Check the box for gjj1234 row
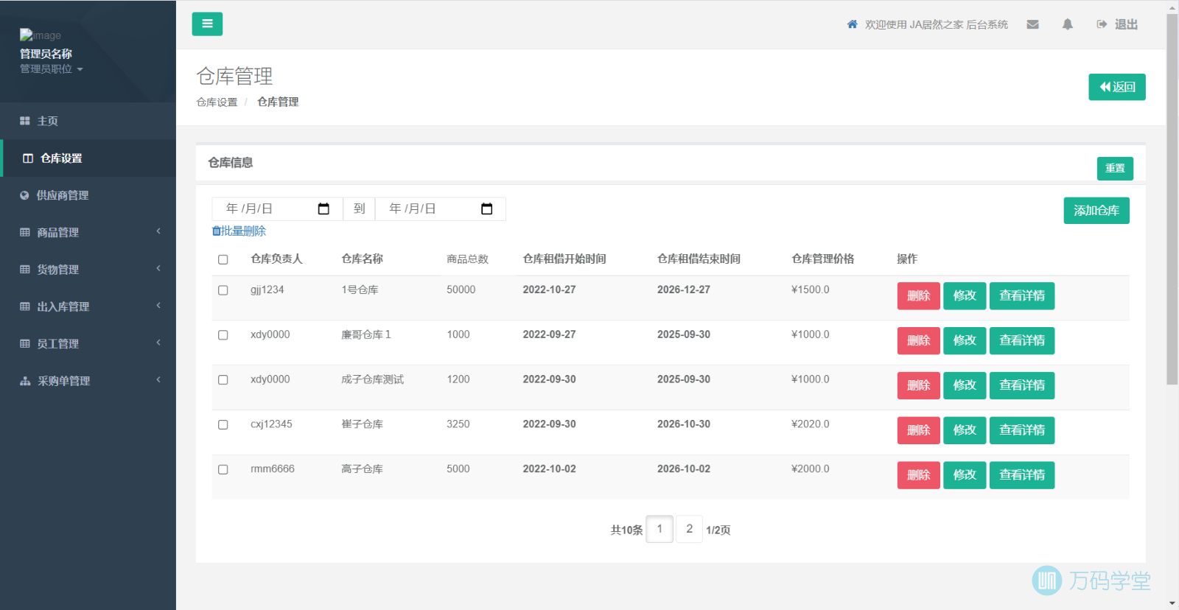The width and height of the screenshot is (1179, 610). click(223, 290)
